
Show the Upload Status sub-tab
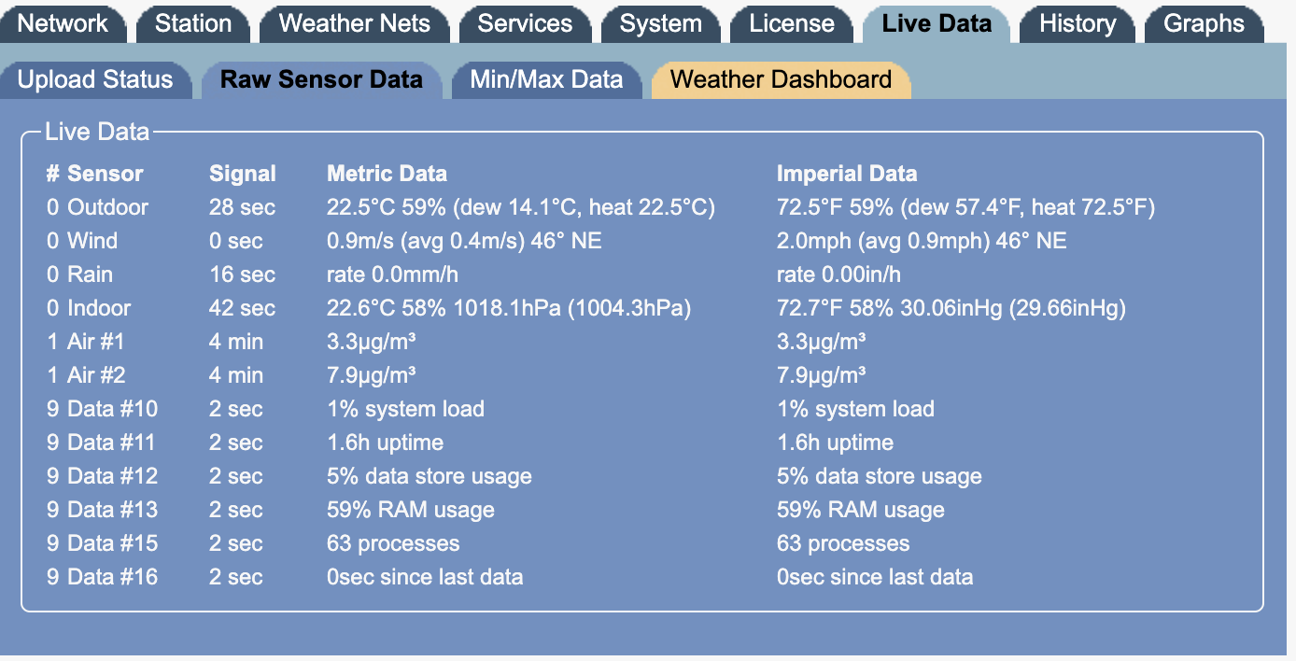tap(95, 79)
